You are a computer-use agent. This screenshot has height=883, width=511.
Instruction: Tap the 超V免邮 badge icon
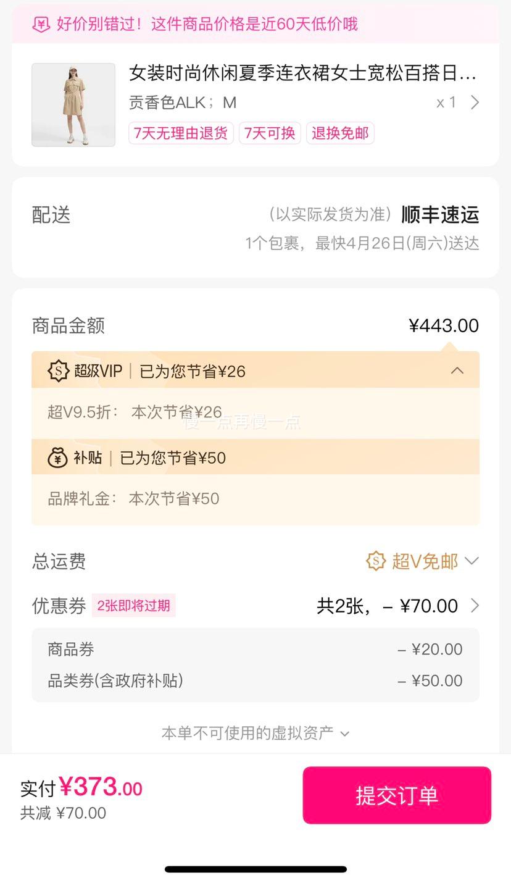tap(376, 561)
